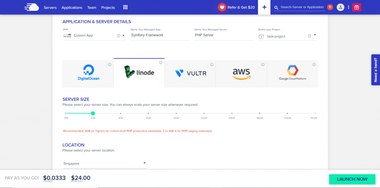Click the $24.00 monthly price

click(81, 178)
